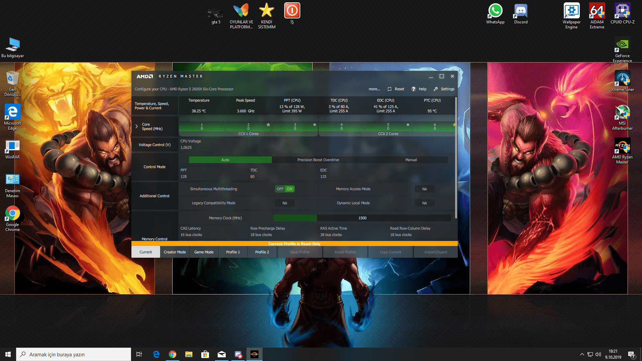Switch to Creator Mode tab
Image resolution: width=642 pixels, height=361 pixels.
pos(175,252)
